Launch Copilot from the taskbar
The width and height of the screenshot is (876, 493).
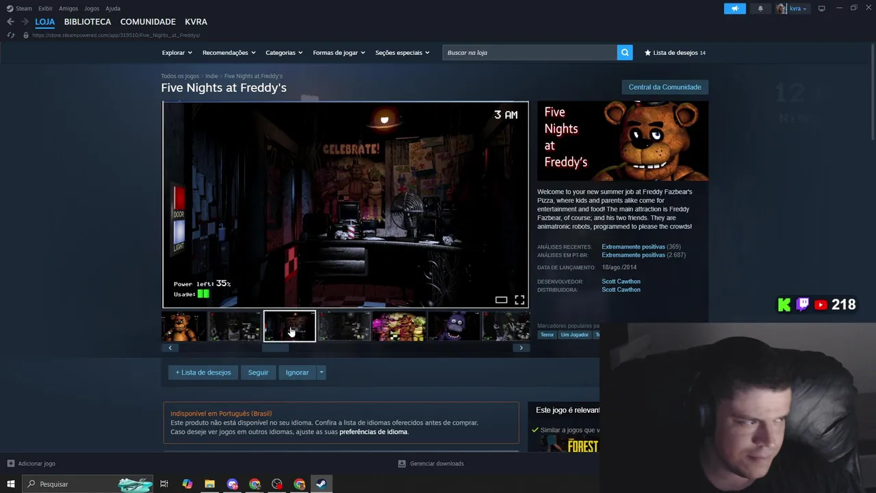point(187,484)
